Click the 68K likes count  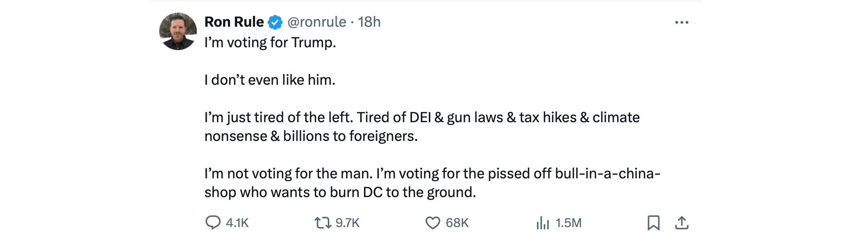[x=457, y=223]
